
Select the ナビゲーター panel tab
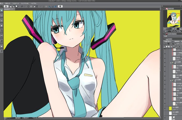[170, 9]
